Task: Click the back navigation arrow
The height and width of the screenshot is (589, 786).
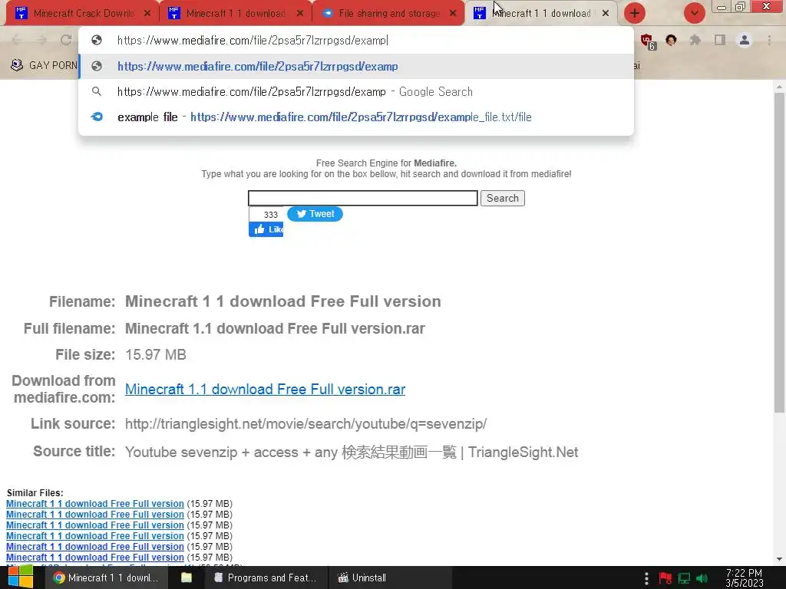Action: click(16, 40)
